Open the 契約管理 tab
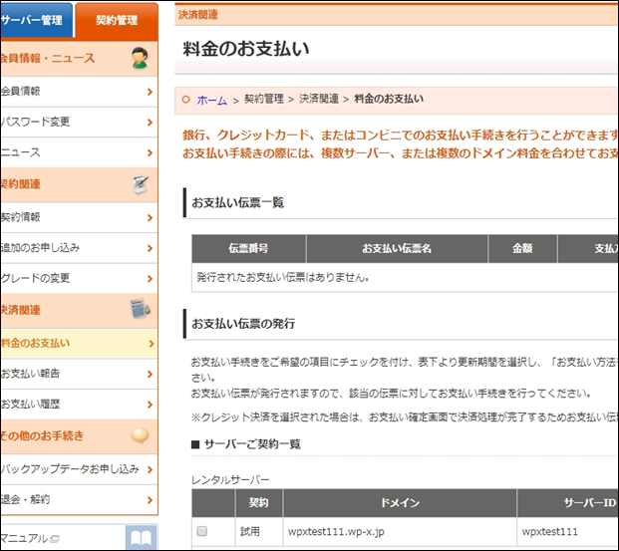Viewport: 619px width, 551px height. point(117,20)
